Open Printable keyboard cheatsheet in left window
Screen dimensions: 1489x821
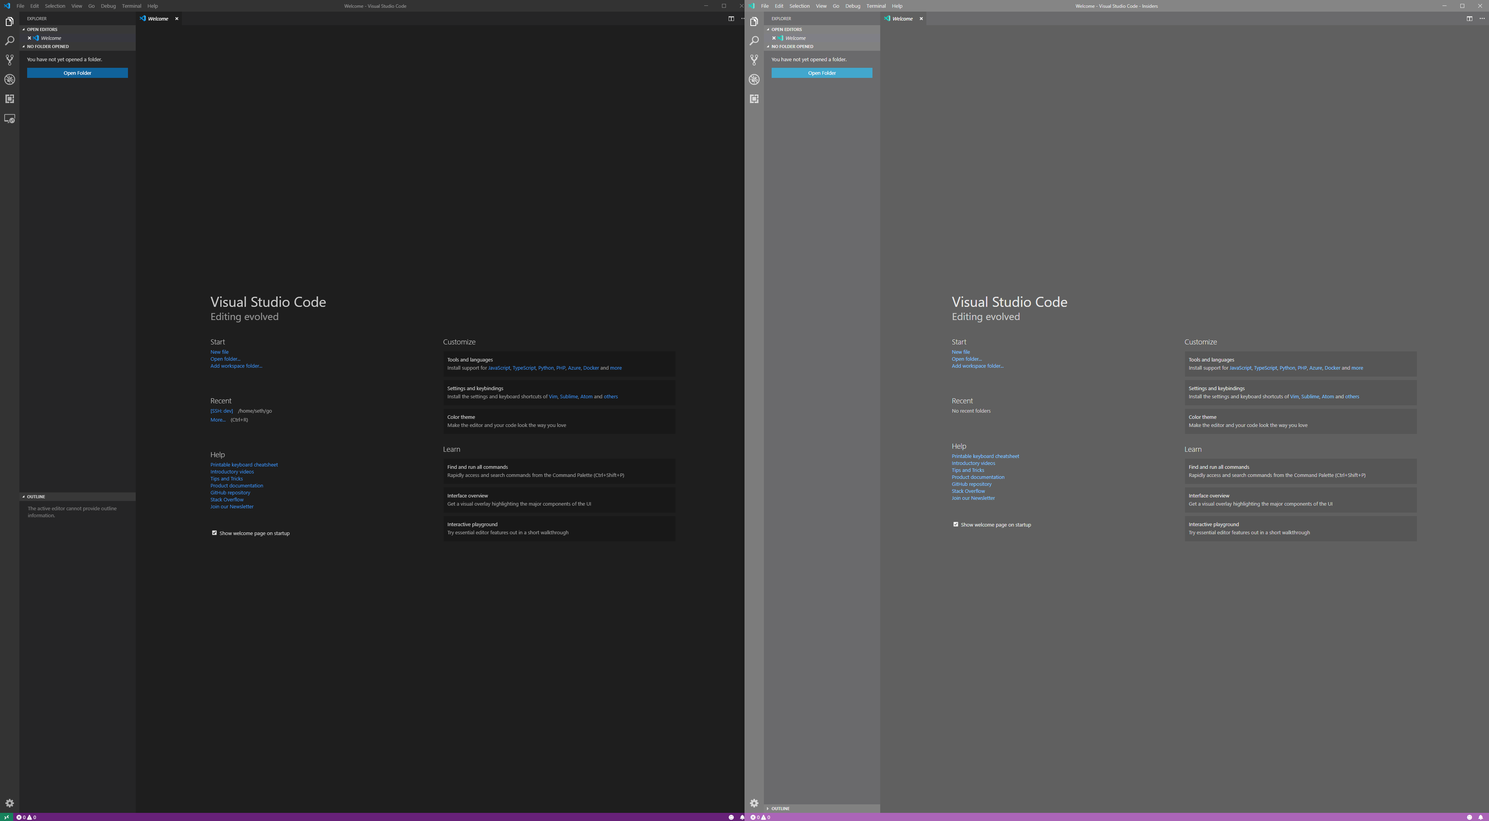[x=244, y=465]
